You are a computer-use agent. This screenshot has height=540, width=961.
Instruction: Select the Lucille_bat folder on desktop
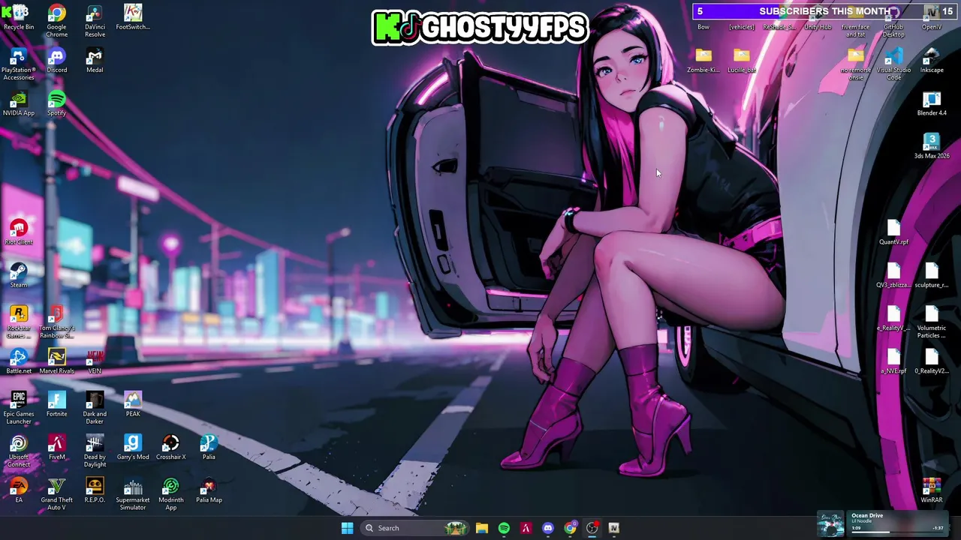click(742, 61)
